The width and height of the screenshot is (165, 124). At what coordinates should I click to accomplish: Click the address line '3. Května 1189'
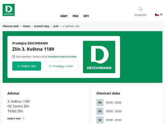18,101
